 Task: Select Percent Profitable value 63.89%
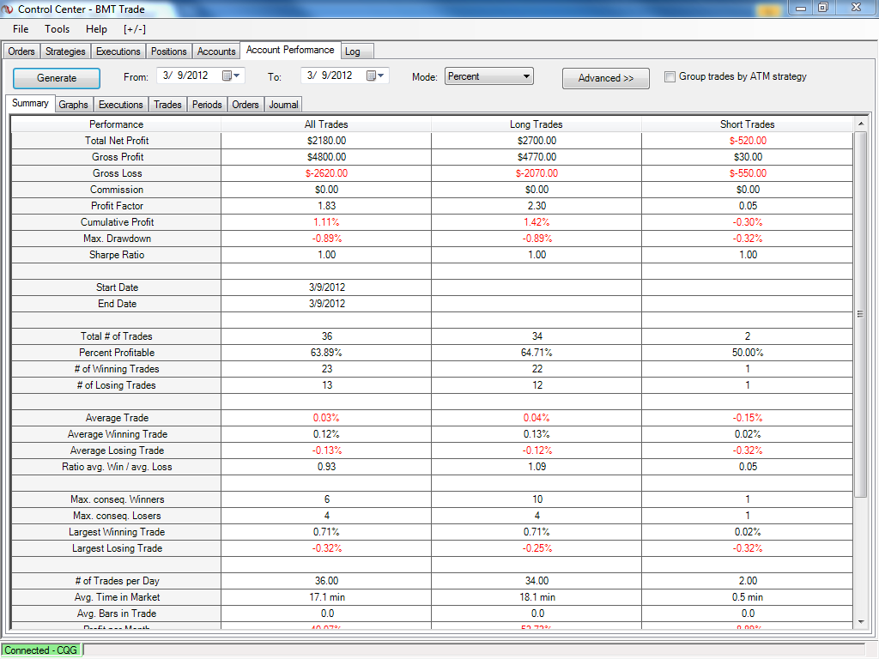tap(326, 353)
